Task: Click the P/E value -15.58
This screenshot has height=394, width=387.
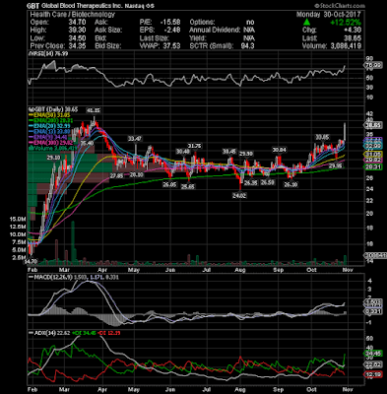Action: [170, 23]
